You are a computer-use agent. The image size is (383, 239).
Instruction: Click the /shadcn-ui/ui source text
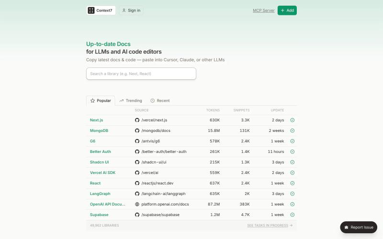(154, 162)
